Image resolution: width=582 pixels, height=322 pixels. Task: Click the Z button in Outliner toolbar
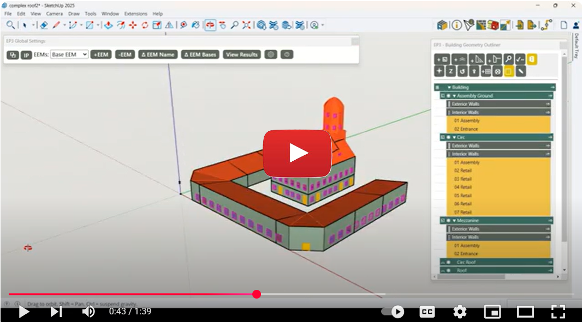pos(450,71)
